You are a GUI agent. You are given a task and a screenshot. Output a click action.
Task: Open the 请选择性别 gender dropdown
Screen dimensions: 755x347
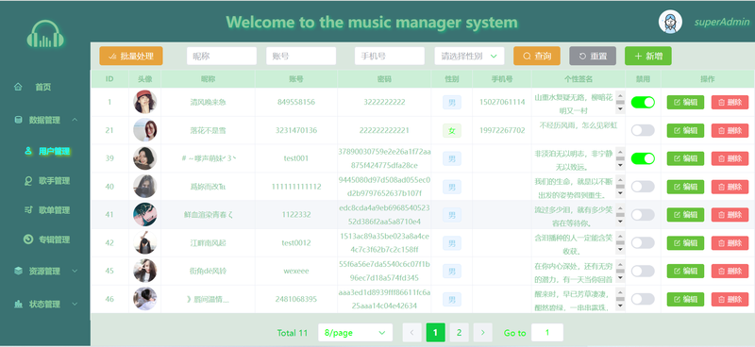469,56
